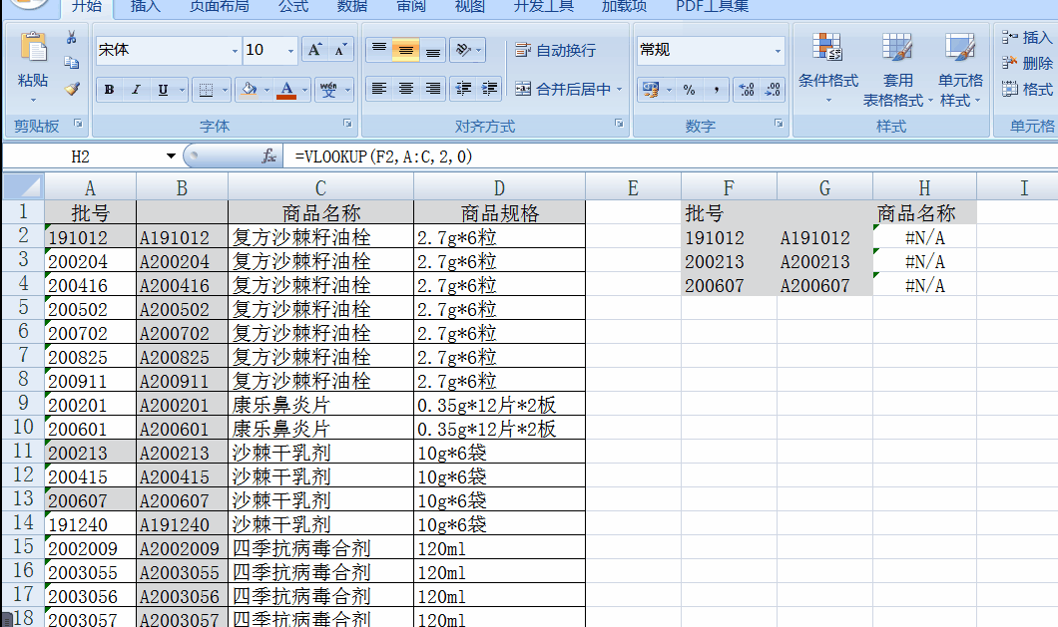Increase indent icon
The height and width of the screenshot is (627, 1058).
[x=489, y=89]
